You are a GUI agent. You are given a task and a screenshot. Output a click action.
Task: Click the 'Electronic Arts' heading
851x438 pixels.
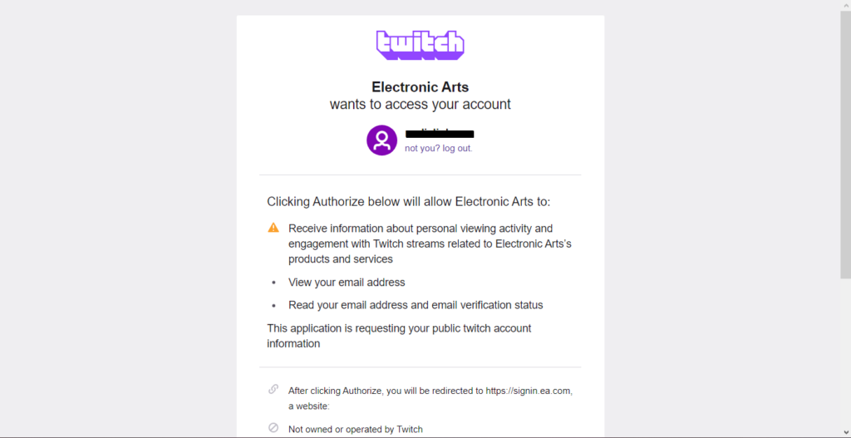(x=420, y=86)
